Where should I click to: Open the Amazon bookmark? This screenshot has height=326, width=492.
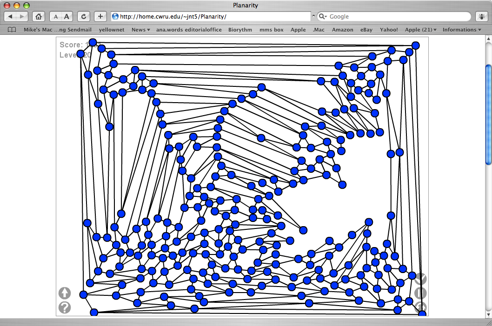point(342,30)
